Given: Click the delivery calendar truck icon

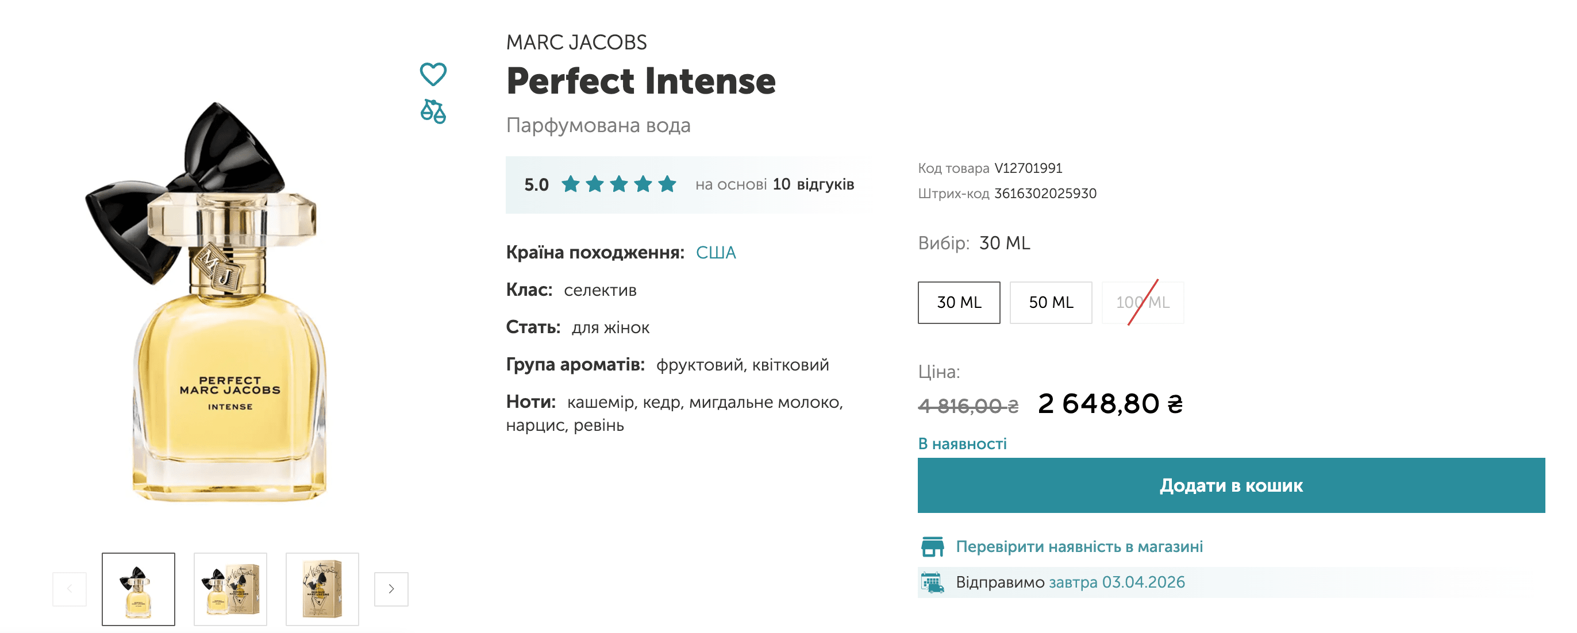Looking at the screenshot, I should point(932,582).
